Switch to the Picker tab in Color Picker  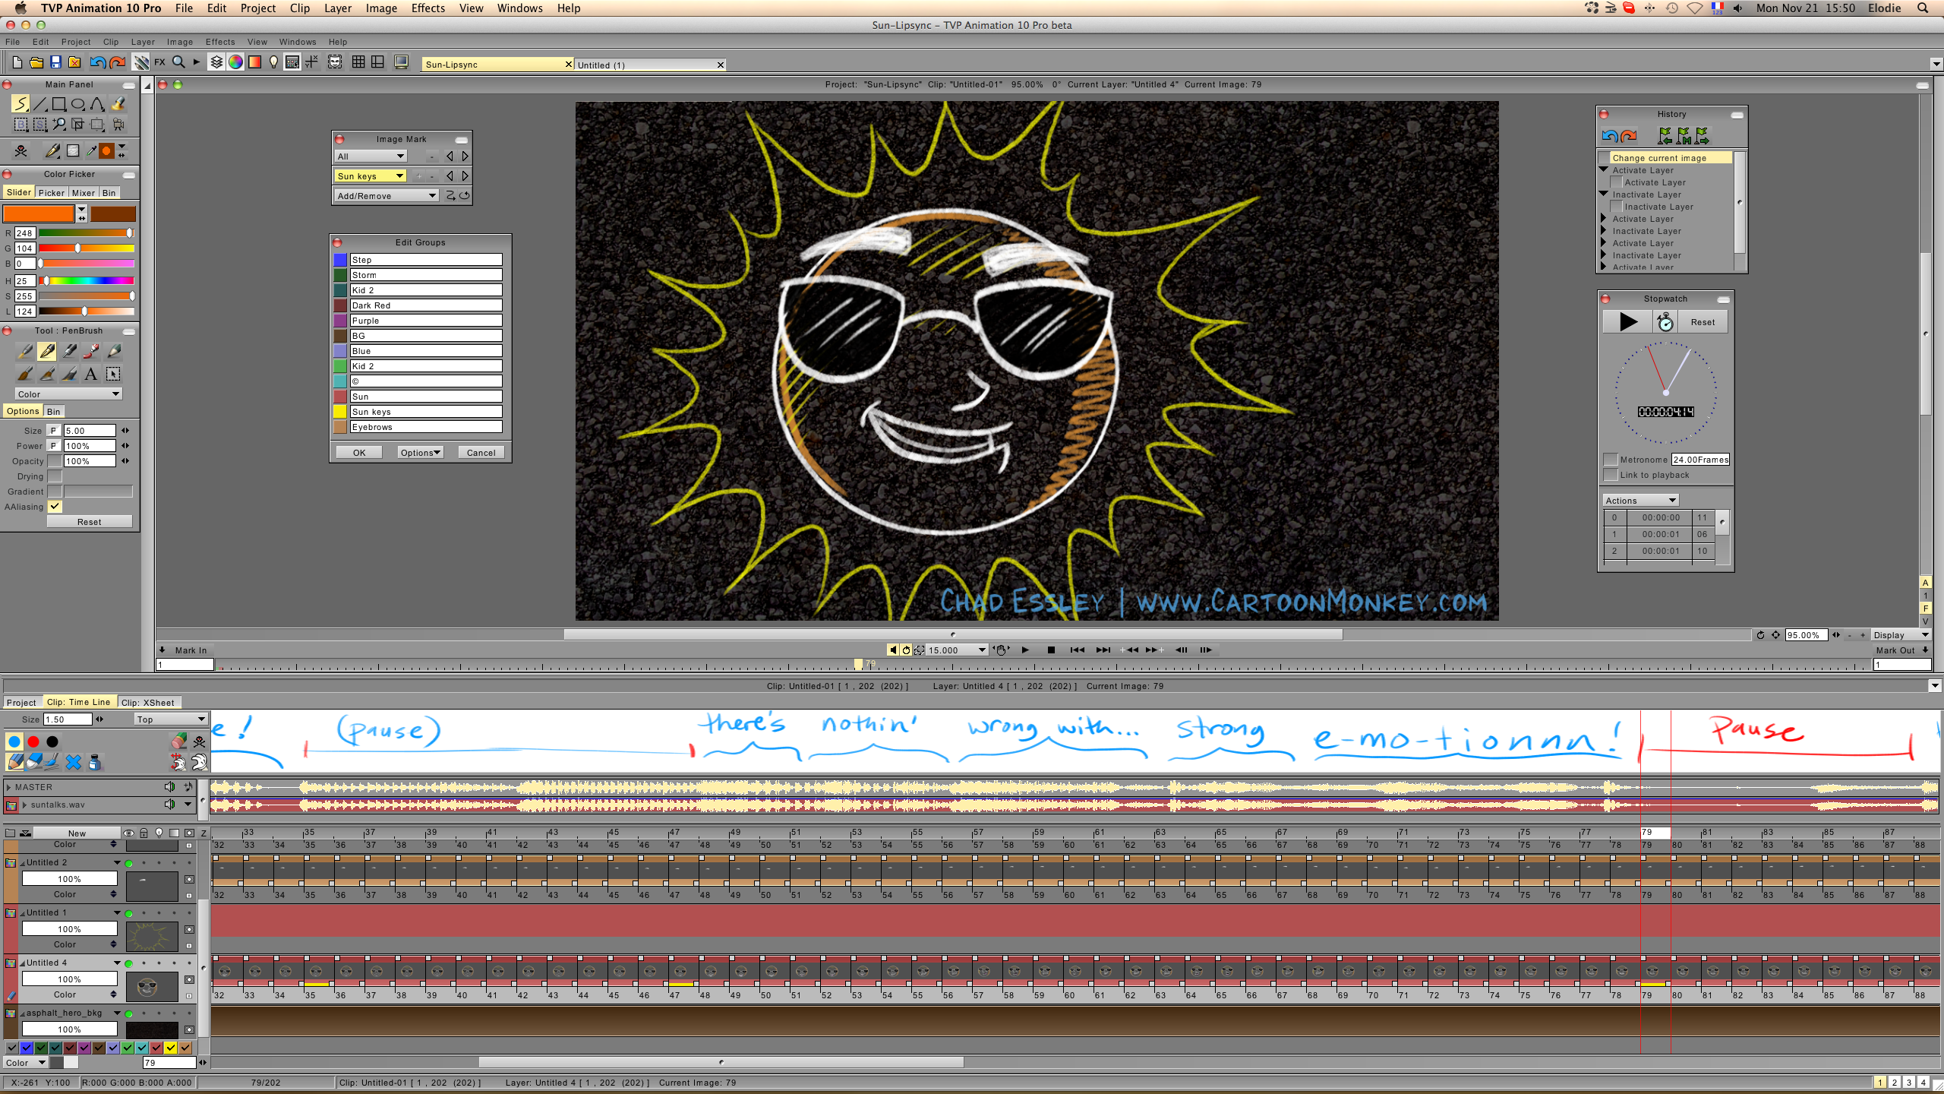(x=52, y=193)
